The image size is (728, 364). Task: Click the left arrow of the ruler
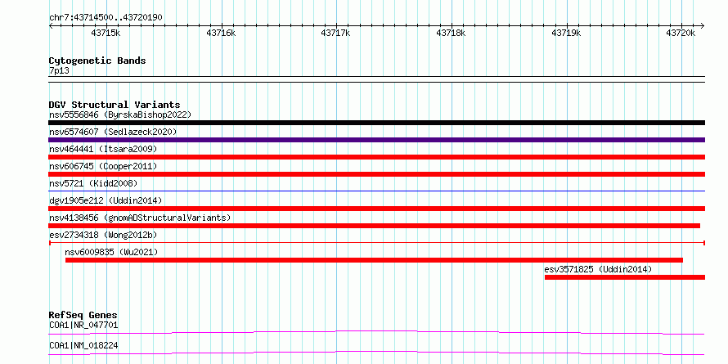pyautogui.click(x=51, y=25)
